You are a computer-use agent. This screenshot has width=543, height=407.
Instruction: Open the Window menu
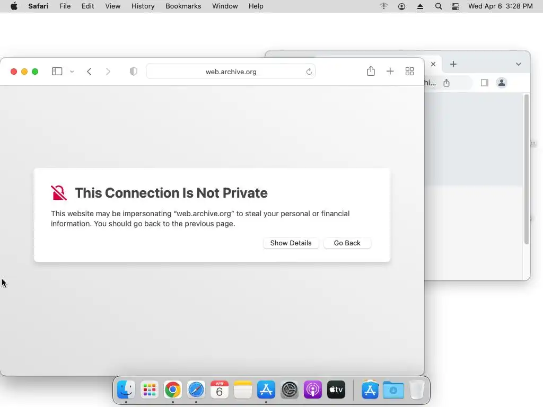[x=225, y=6]
